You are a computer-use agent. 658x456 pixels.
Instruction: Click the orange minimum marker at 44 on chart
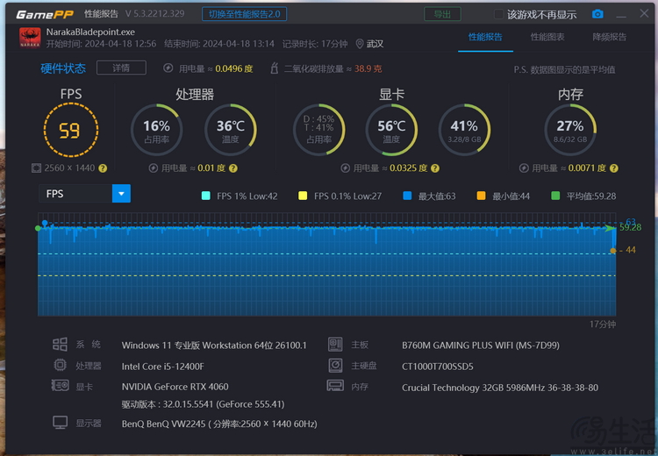(x=613, y=251)
